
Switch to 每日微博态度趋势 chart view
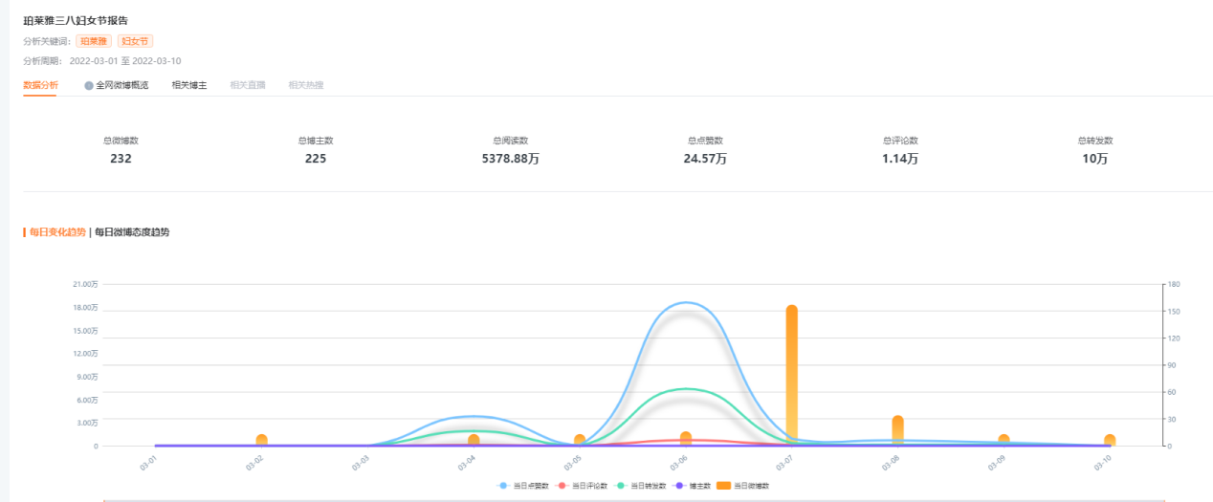pyautogui.click(x=132, y=232)
